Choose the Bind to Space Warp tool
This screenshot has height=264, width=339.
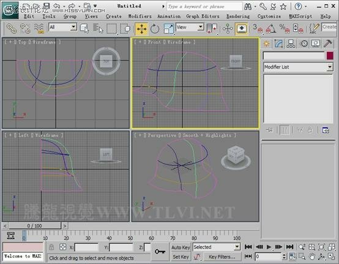point(39,28)
